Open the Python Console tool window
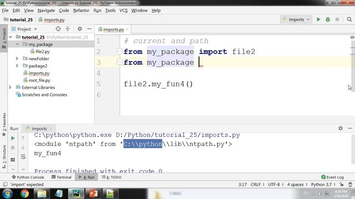The image size is (355, 199). tap(28, 177)
